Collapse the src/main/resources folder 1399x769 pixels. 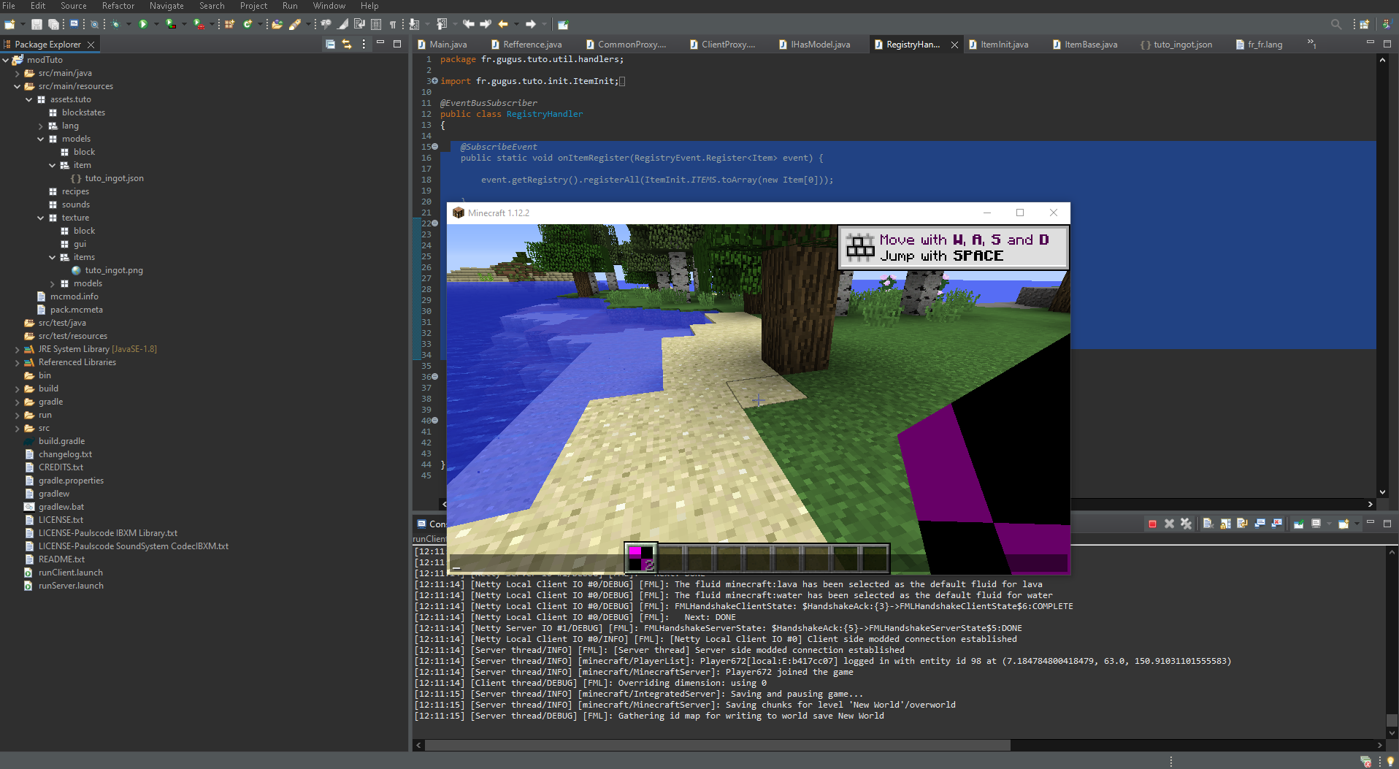click(17, 86)
